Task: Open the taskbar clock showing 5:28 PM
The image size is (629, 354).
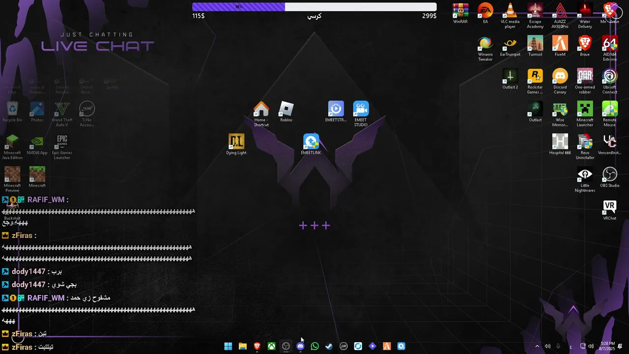Action: pos(607,346)
